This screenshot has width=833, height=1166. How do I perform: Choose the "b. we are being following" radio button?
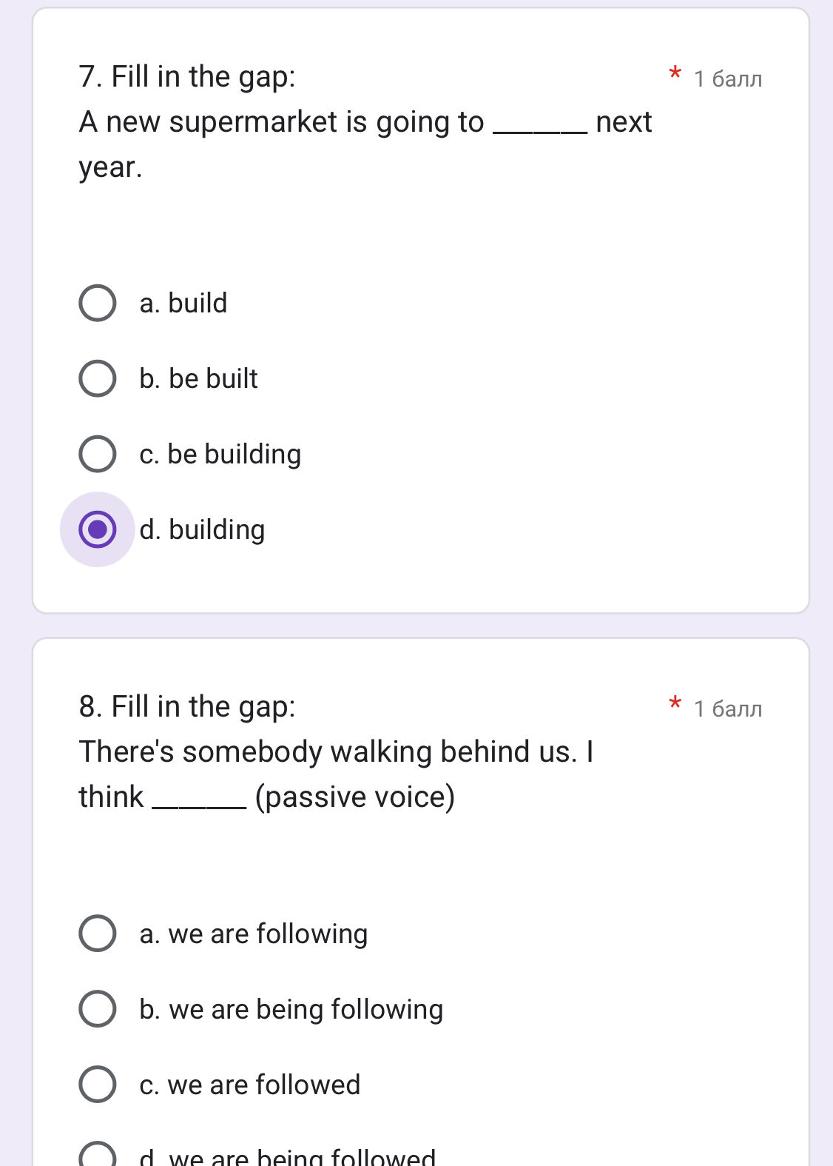[x=98, y=1009]
